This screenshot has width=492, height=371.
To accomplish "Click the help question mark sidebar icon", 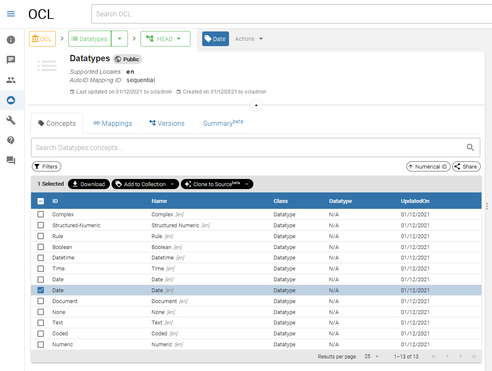I will coord(11,140).
